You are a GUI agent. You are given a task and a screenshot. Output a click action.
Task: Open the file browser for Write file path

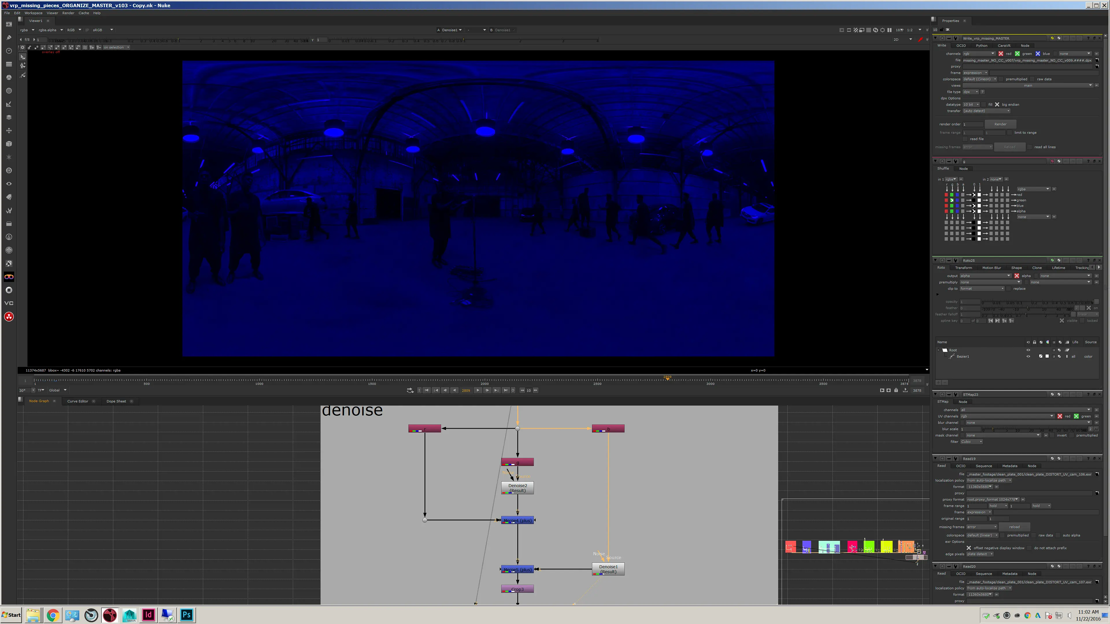point(1097,60)
